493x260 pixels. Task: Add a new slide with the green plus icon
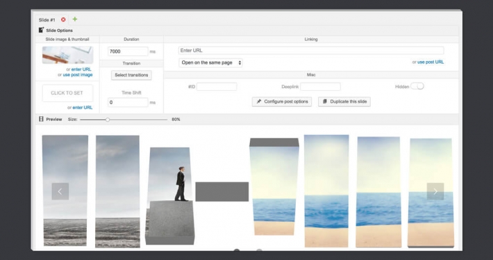coord(75,19)
